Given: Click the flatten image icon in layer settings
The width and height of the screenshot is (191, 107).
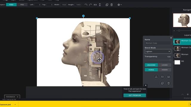Looking at the screenshot, I should (168, 77).
